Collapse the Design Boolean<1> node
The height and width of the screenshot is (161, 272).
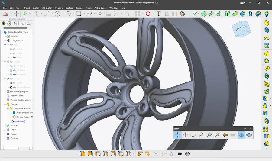tap(8, 108)
